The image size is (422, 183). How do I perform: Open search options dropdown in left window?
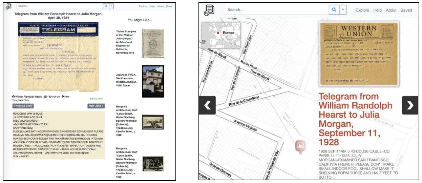tap(111, 6)
